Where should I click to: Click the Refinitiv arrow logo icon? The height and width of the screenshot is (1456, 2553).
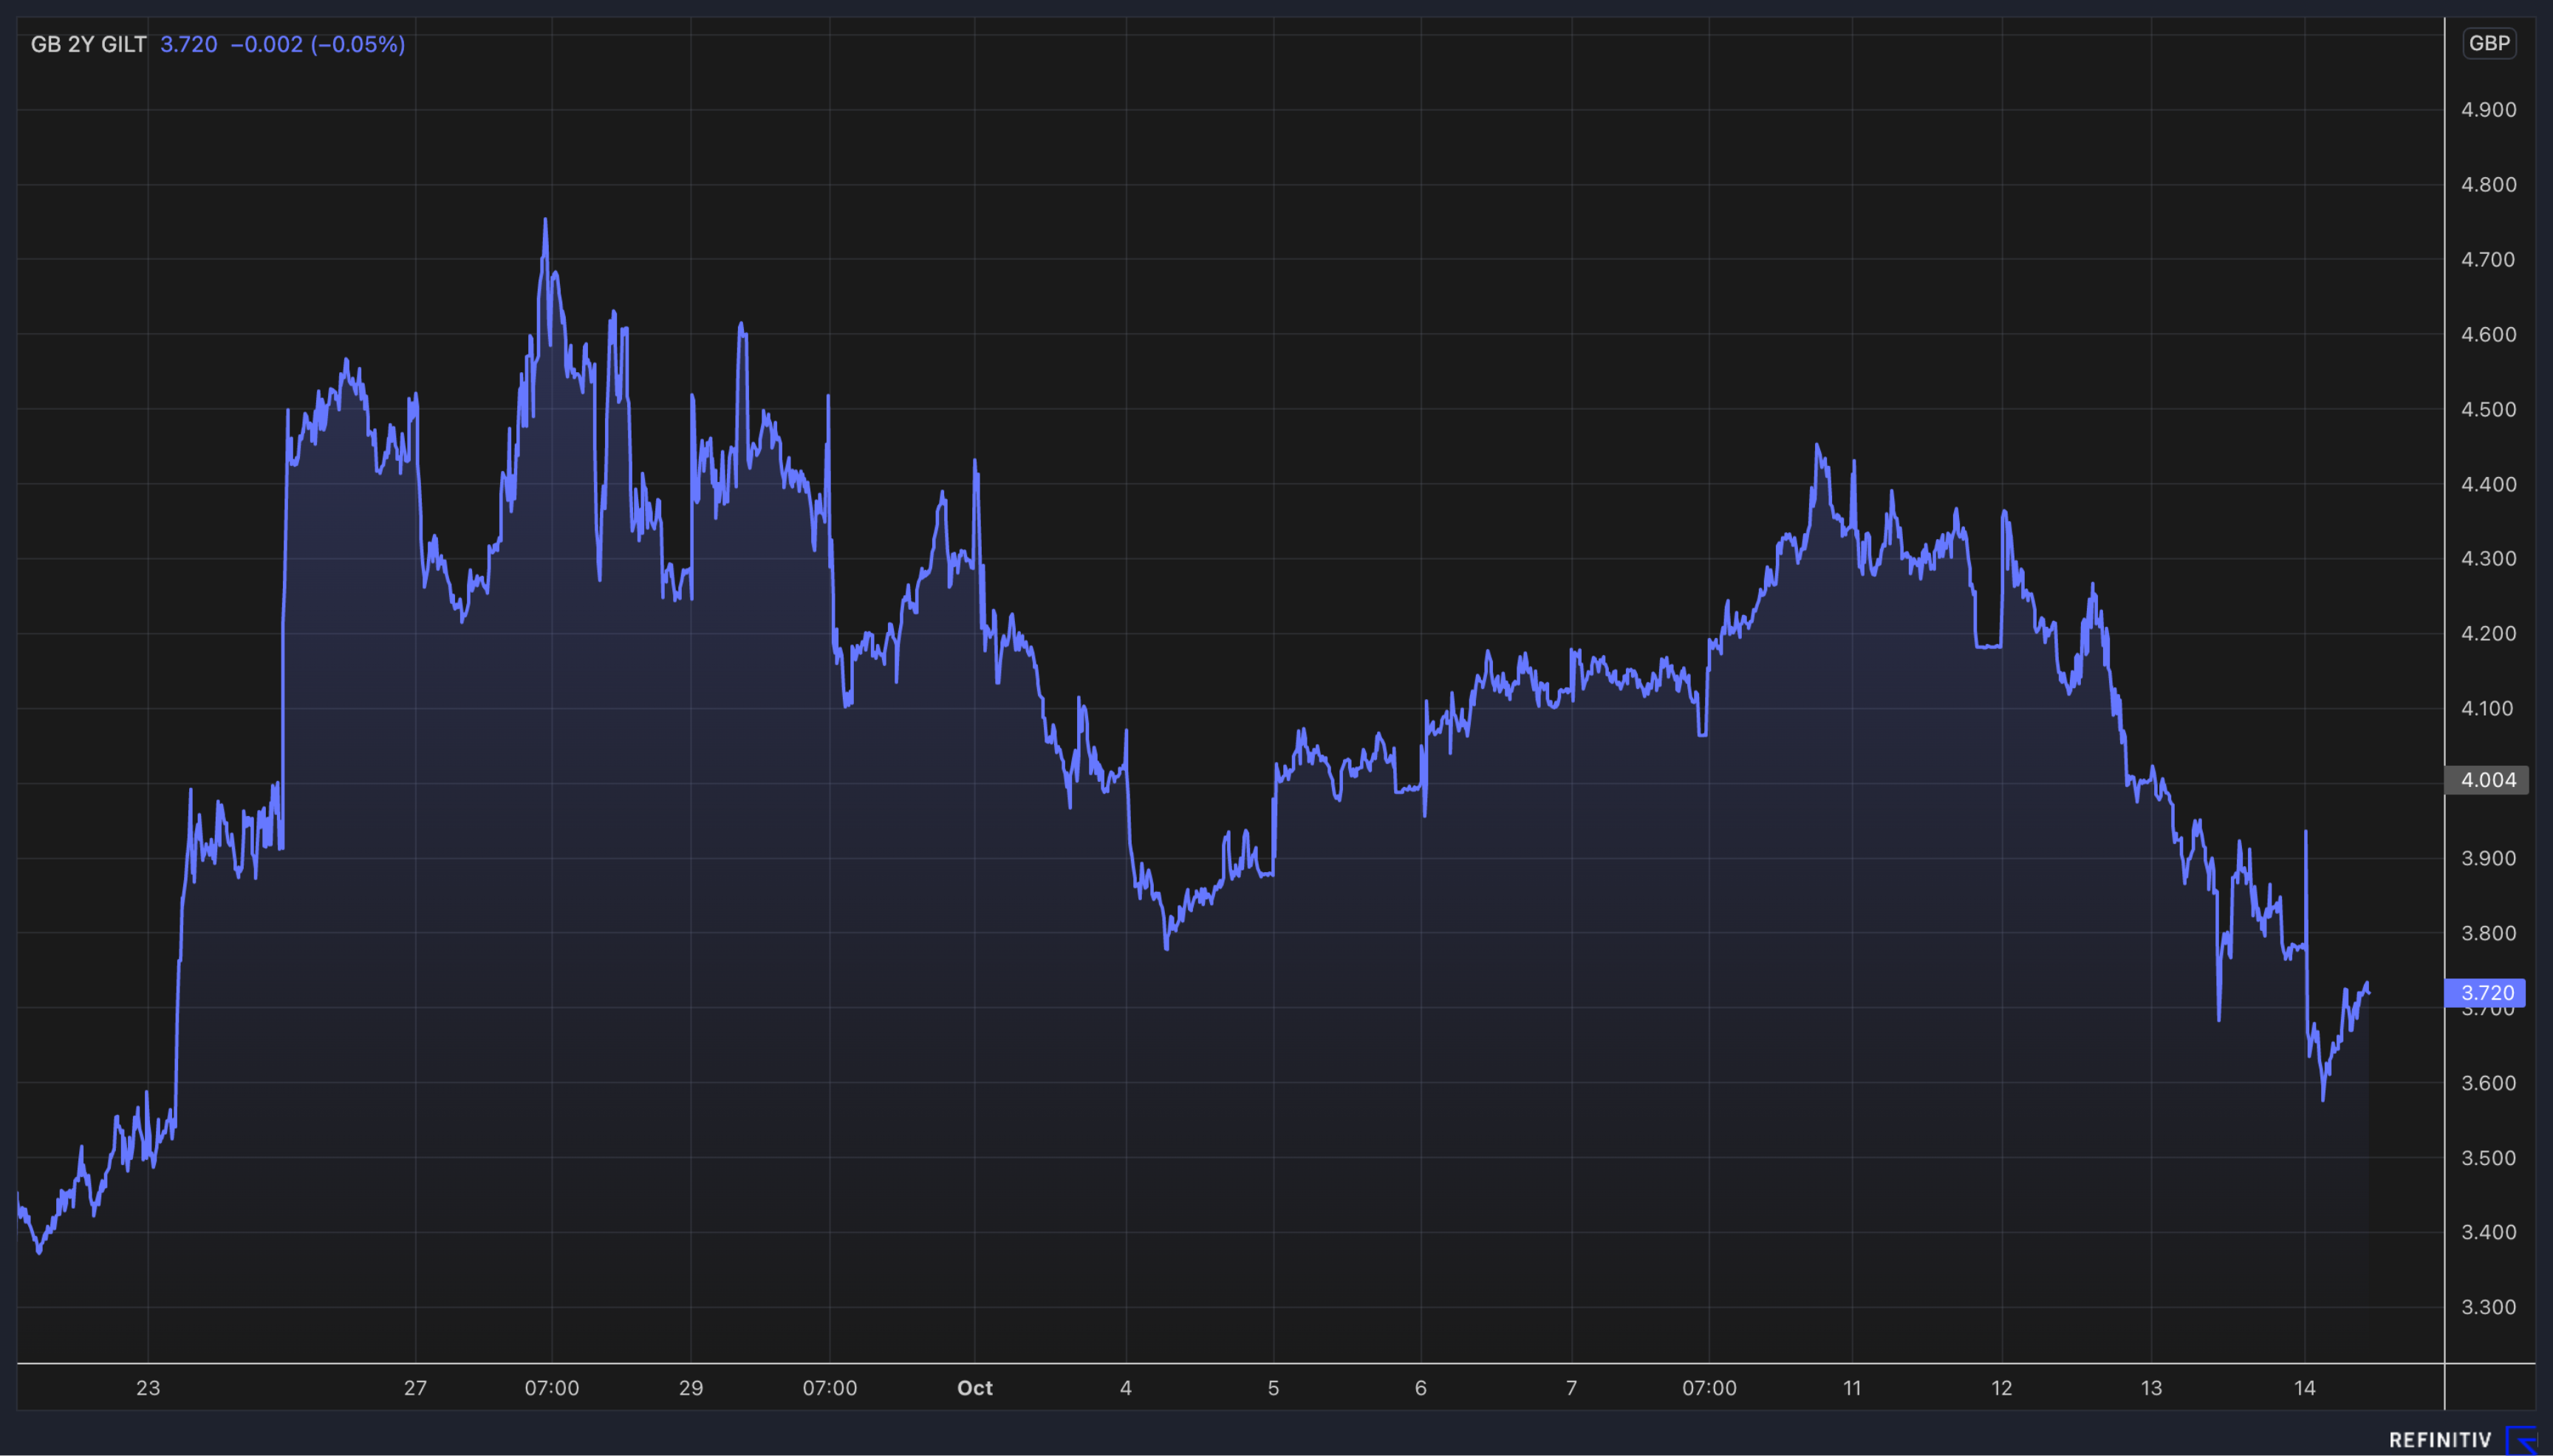pyautogui.click(x=2522, y=1440)
